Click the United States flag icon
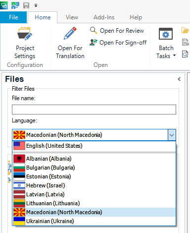 point(19,146)
